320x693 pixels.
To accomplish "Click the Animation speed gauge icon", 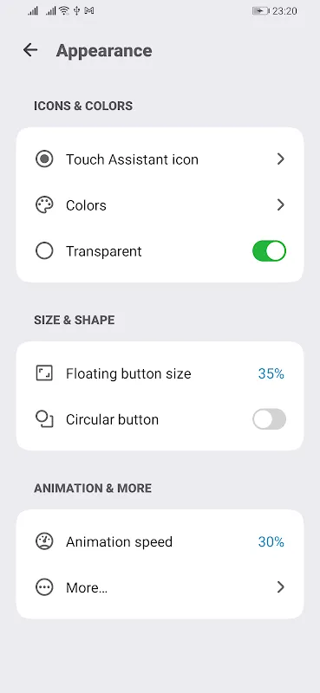I will tap(44, 541).
